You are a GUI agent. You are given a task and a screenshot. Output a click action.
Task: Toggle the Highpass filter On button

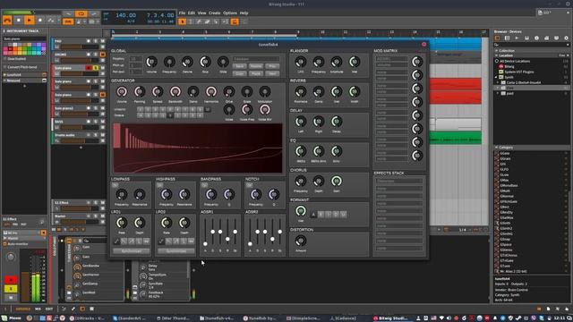(159, 185)
